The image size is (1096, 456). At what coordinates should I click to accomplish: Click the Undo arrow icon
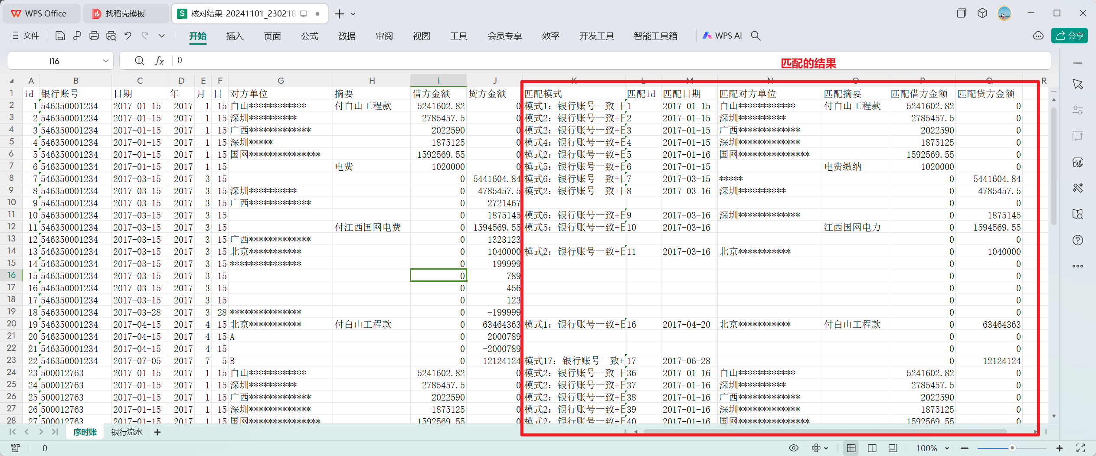point(128,36)
